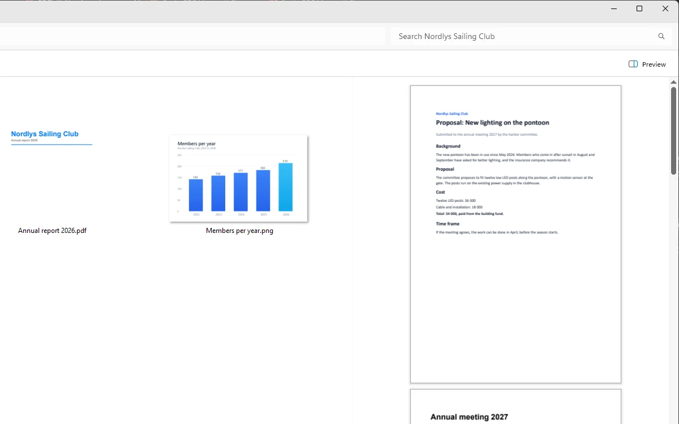Screen dimensions: 679x424
Task: Click the address bar field
Action: coord(192,36)
